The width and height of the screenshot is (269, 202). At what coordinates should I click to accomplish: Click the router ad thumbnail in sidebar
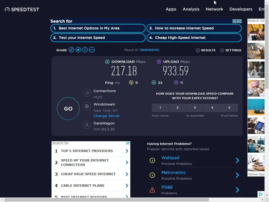click(x=256, y=107)
